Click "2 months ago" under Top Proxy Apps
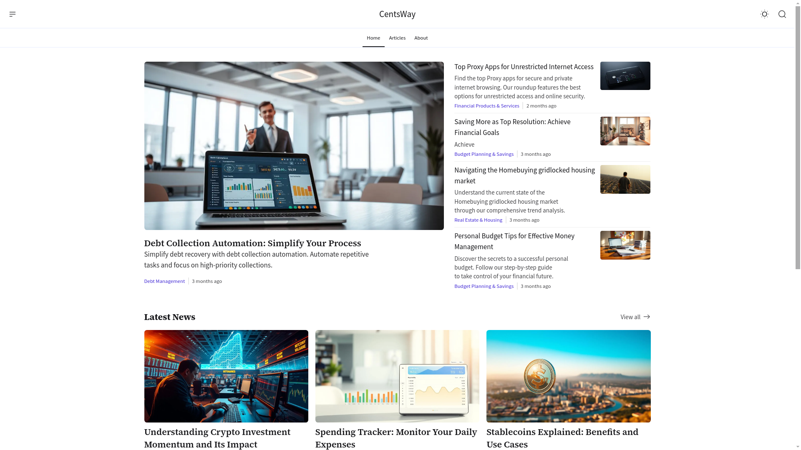This screenshot has width=801, height=450. (541, 106)
